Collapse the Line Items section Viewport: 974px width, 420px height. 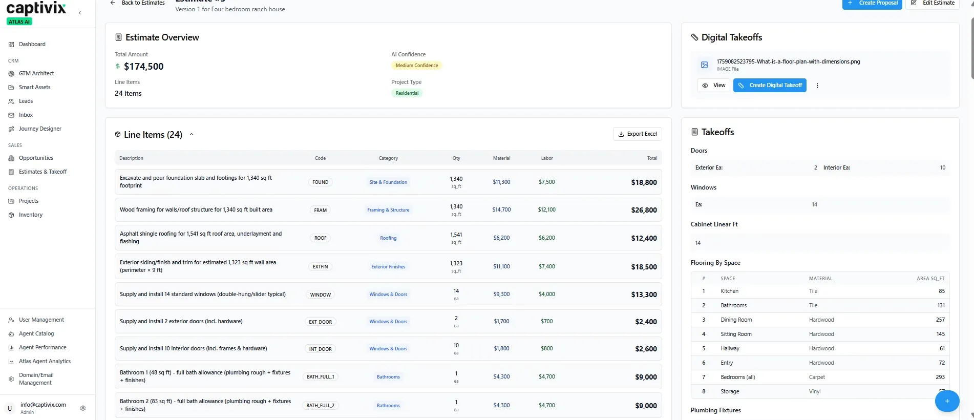tap(192, 135)
